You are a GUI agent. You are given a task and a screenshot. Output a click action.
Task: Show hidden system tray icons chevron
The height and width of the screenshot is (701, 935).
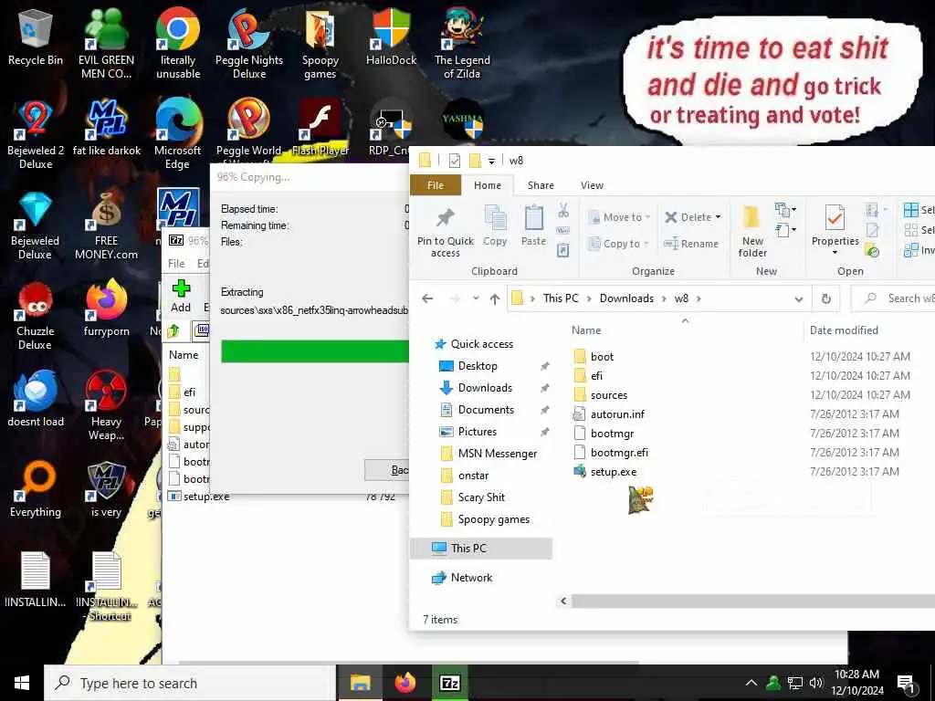coord(751,683)
